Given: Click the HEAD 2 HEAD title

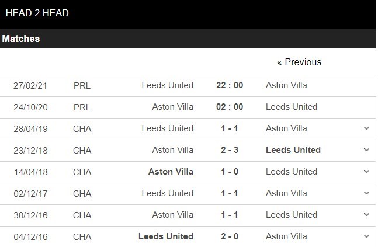Looking at the screenshot, I should pyautogui.click(x=37, y=13).
